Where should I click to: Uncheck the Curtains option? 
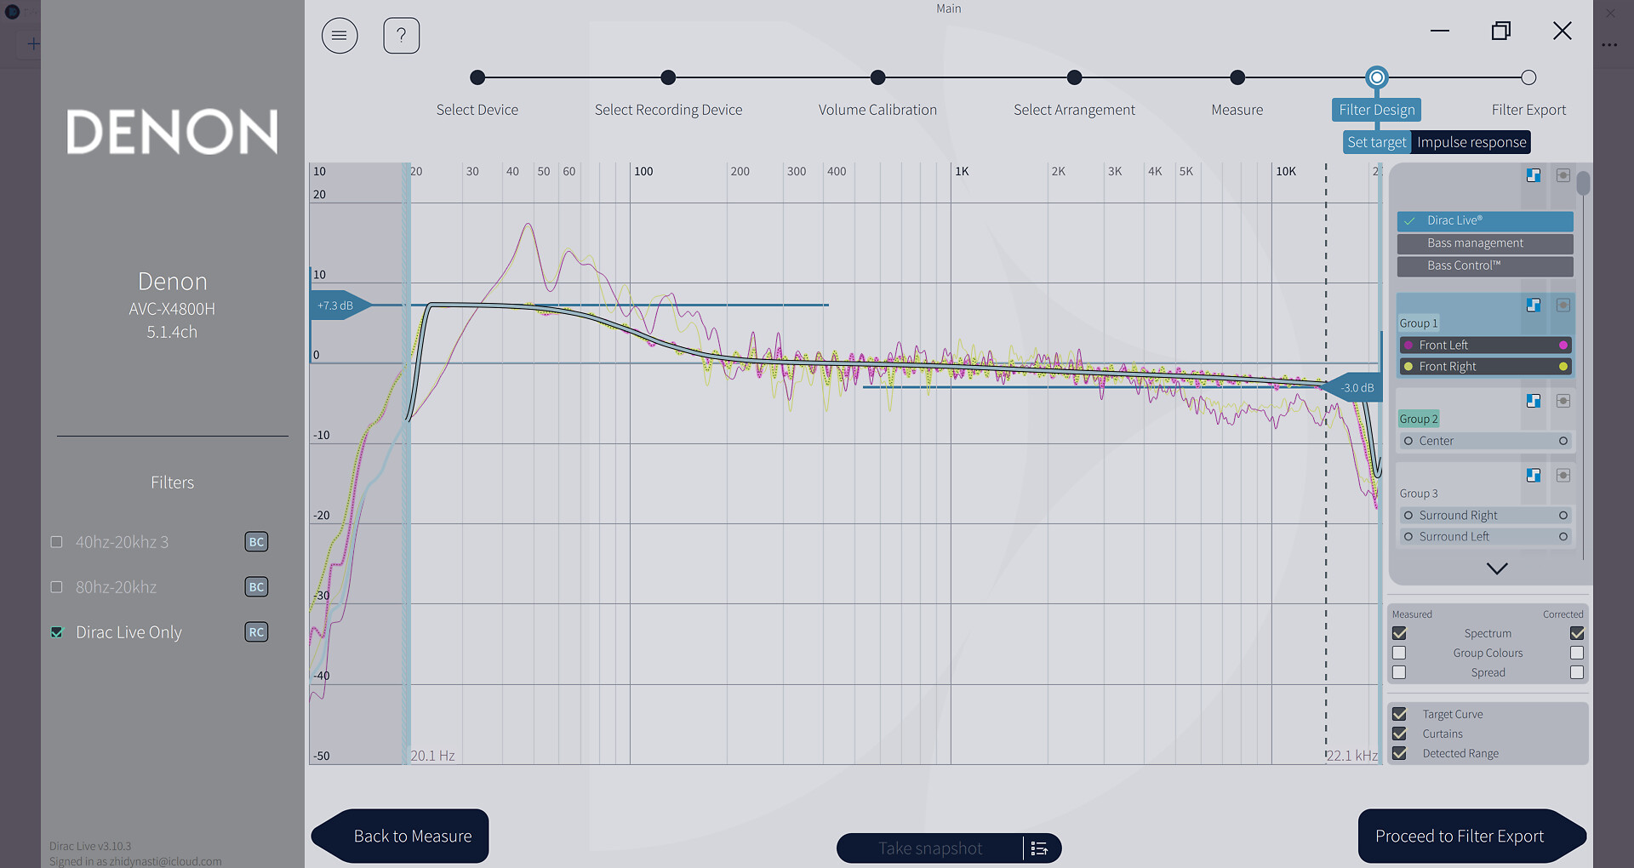(1399, 734)
